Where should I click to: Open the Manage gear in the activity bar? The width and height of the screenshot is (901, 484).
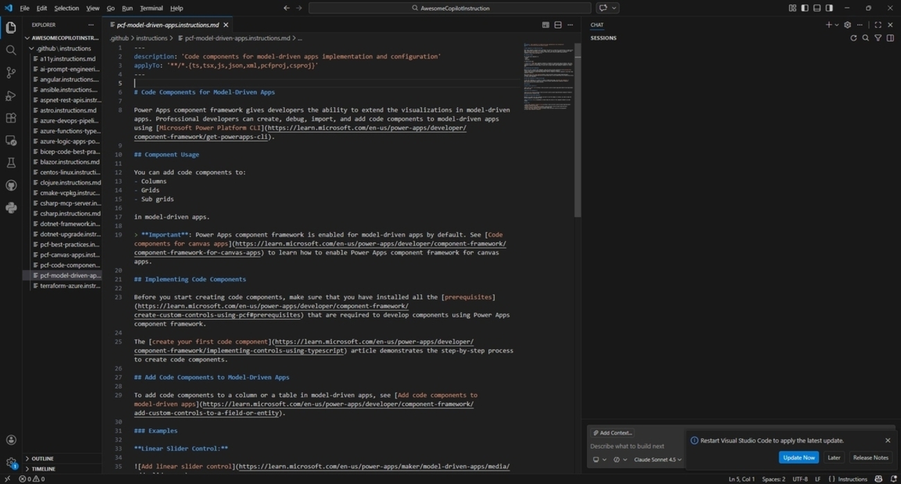click(11, 463)
